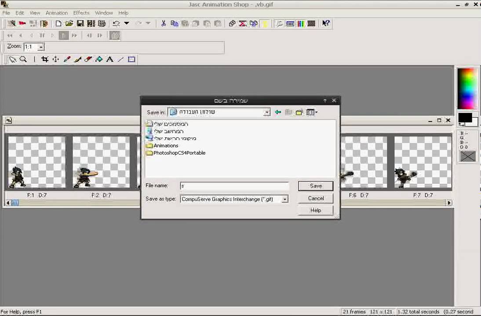Select המחשב שלי in file list

coord(165,131)
